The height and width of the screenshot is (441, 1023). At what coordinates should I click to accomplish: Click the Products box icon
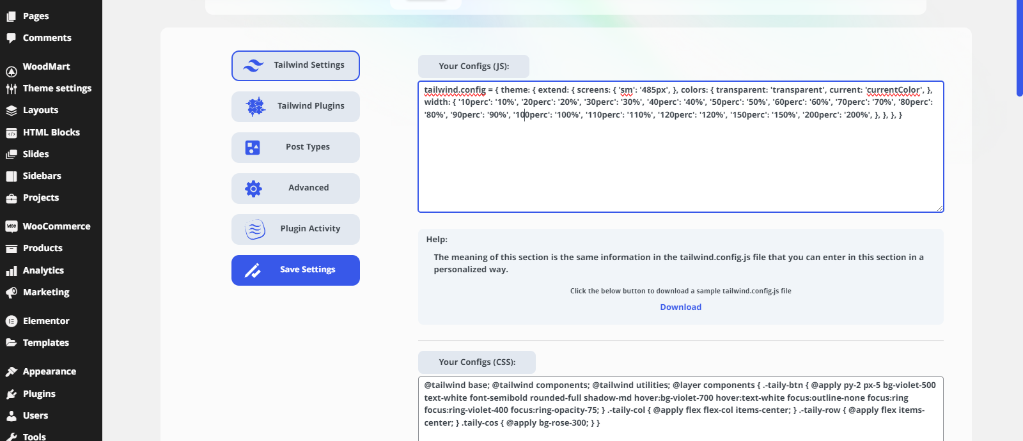[11, 248]
